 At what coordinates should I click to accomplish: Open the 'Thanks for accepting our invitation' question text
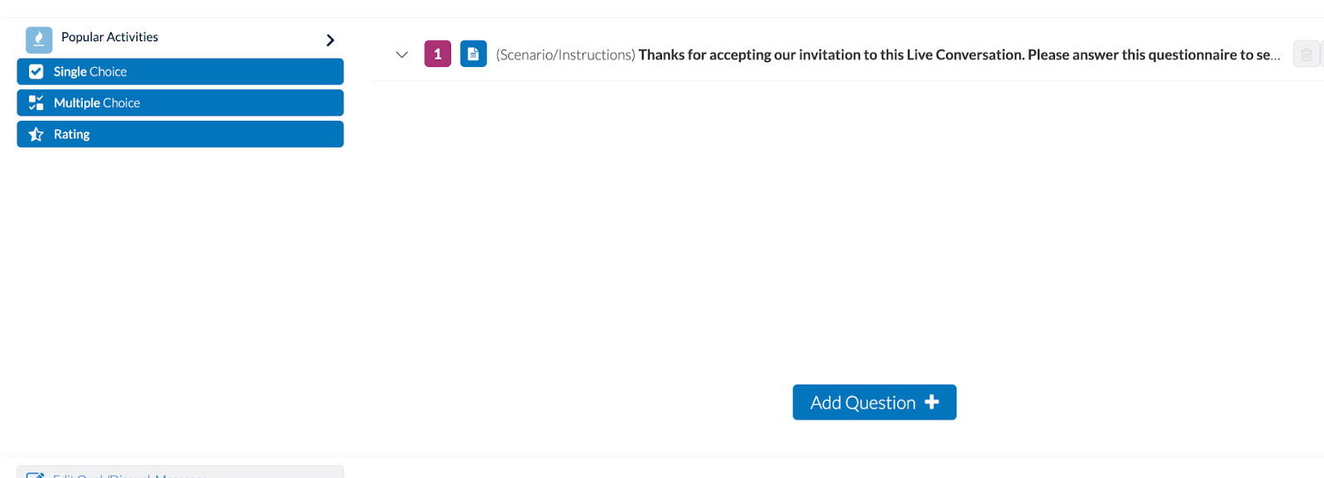tap(959, 55)
